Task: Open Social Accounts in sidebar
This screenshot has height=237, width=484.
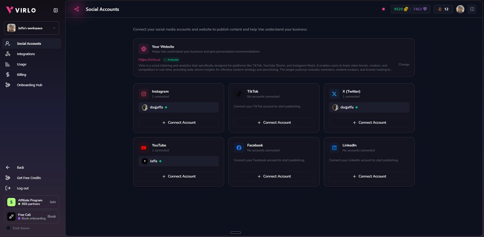Action: (x=31, y=44)
